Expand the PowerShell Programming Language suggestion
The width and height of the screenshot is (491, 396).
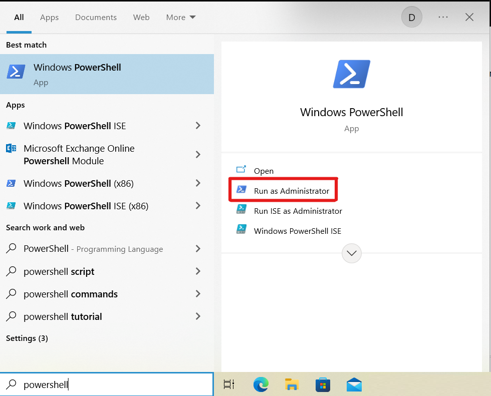[198, 249]
